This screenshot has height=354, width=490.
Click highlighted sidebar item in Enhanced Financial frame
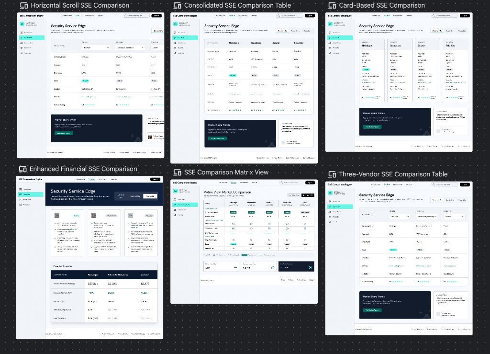(x=30, y=194)
